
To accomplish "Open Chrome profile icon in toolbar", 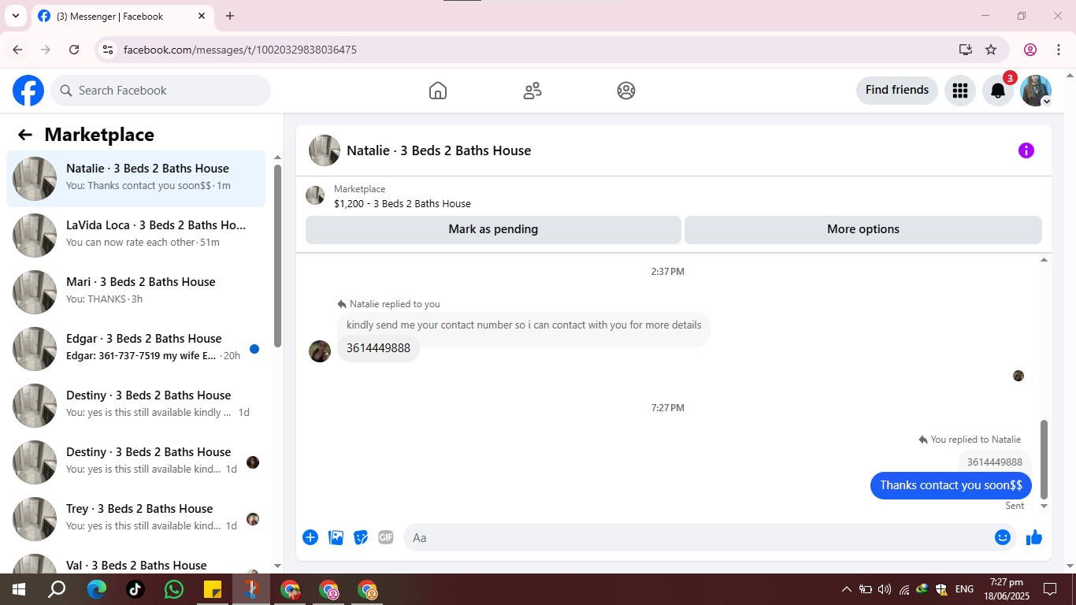I will [1030, 50].
